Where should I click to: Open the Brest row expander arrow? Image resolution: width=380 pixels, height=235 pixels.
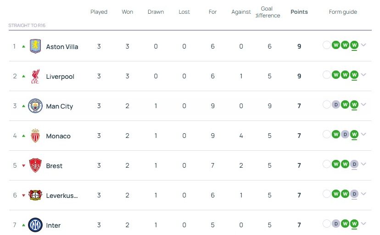pos(364,164)
